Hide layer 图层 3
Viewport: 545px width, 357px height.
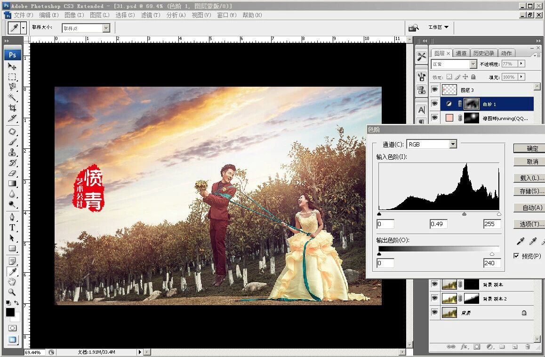pos(434,90)
